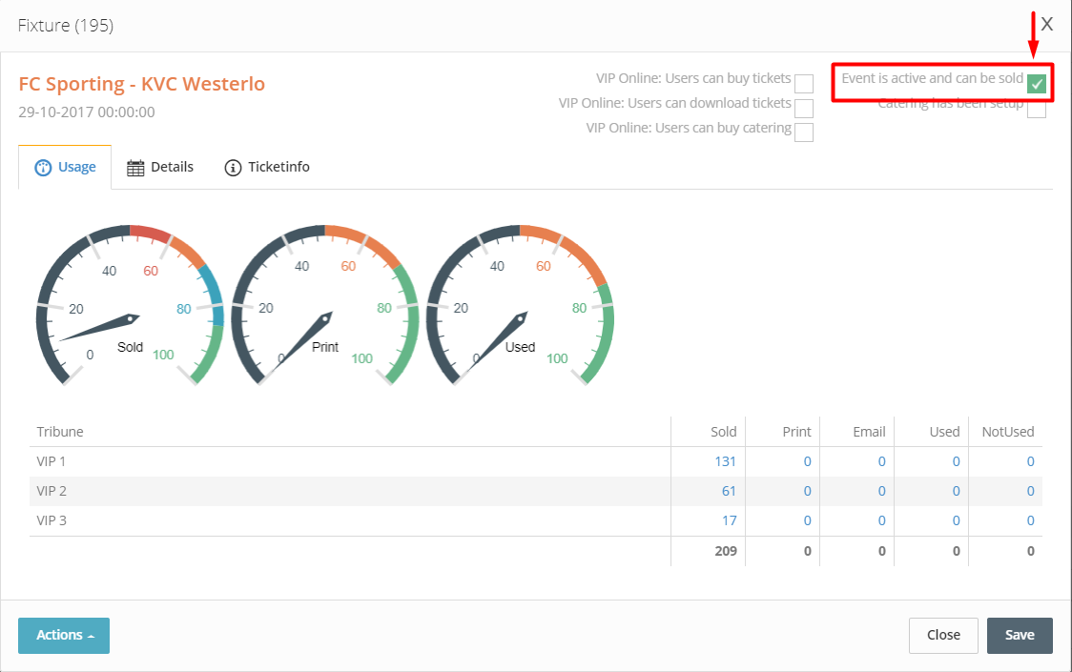Enable VIP Online users can buy catering
Image resolution: width=1072 pixels, height=672 pixels.
[804, 132]
